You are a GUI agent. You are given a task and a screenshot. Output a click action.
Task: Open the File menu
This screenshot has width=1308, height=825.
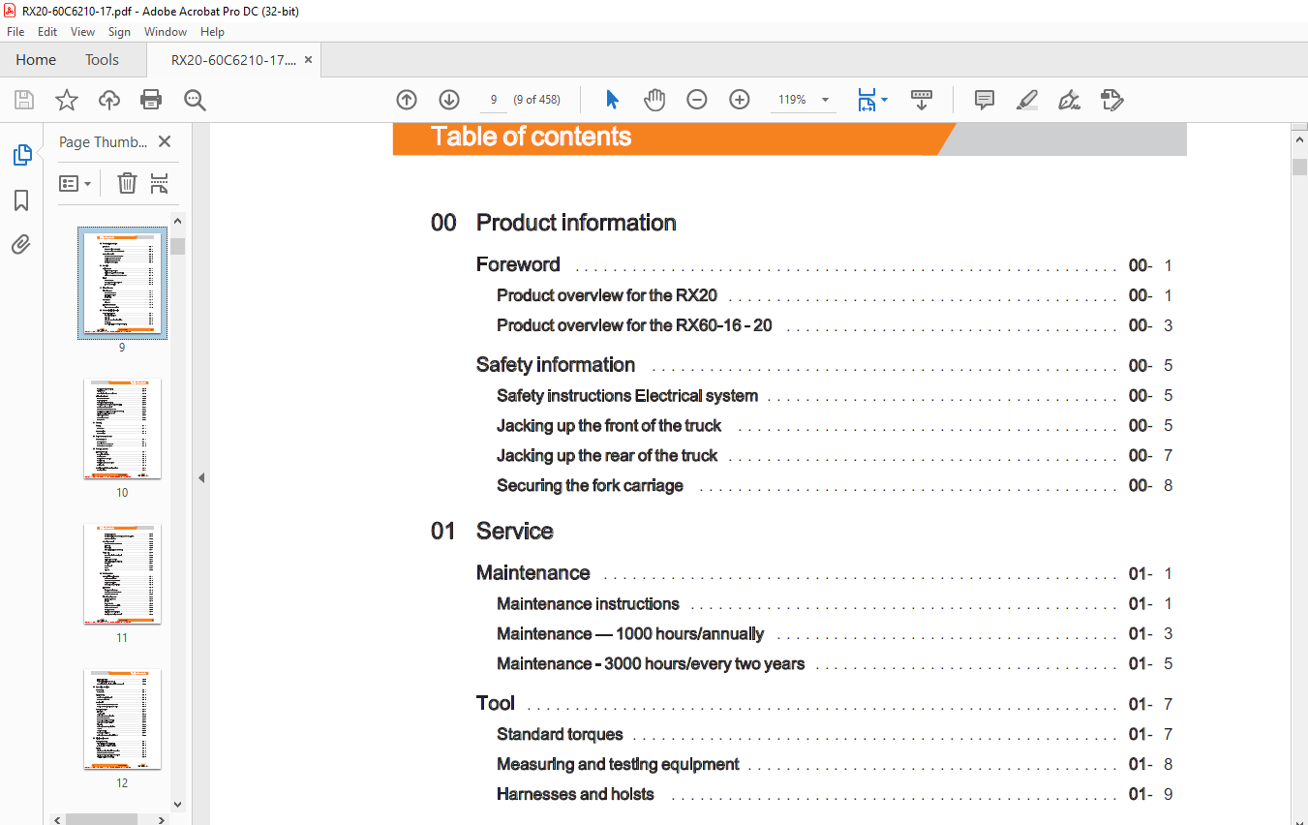tap(15, 32)
